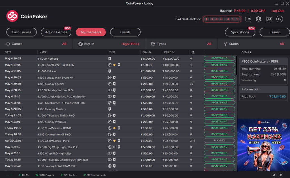
Task: Click REGISTERING for ₮200 Sunday Special
Action: [x=219, y=84]
